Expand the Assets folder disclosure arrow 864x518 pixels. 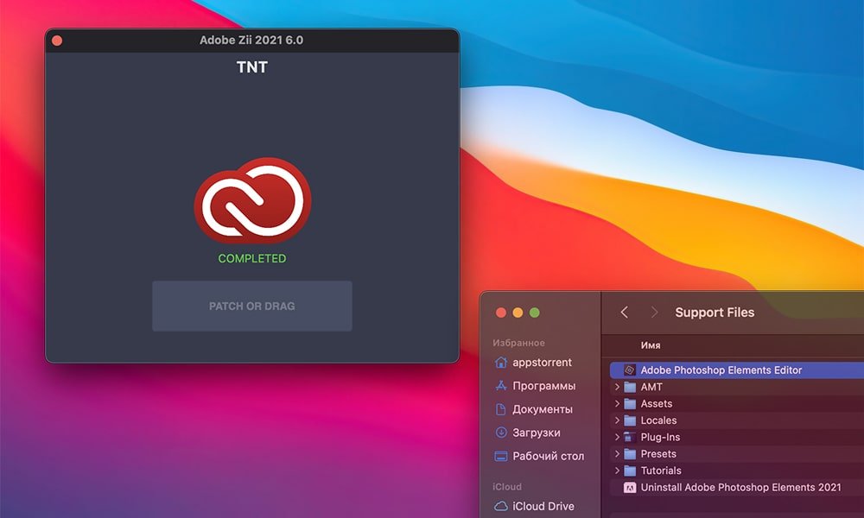(617, 403)
